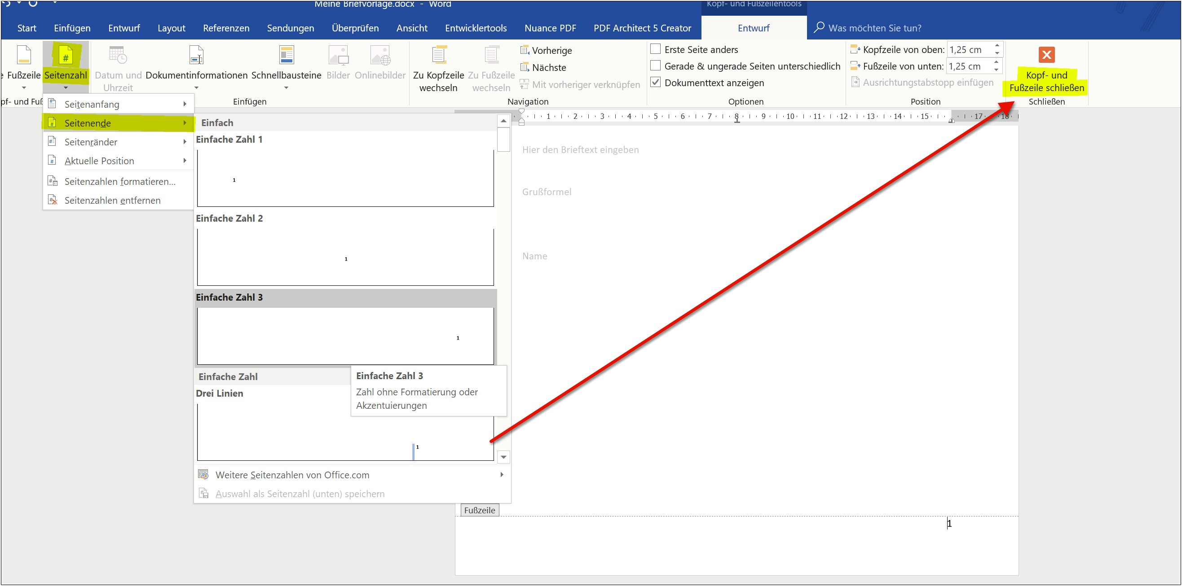Screen dimensions: 1182x586
Task: Click gallery scroll up arrow
Action: (x=503, y=121)
